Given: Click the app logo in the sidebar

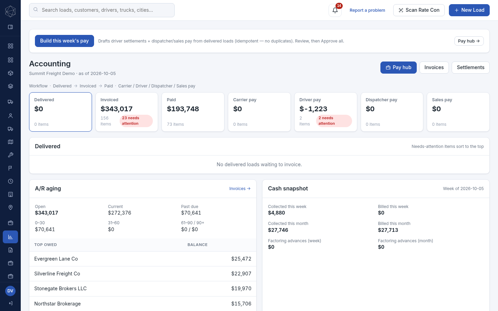Looking at the screenshot, I should point(10,11).
